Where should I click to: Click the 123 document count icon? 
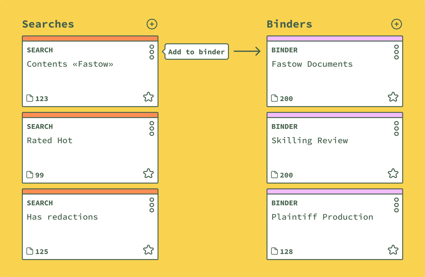(x=30, y=98)
